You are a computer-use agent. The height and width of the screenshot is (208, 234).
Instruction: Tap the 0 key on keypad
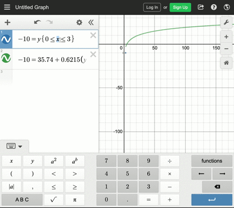pos(106,200)
